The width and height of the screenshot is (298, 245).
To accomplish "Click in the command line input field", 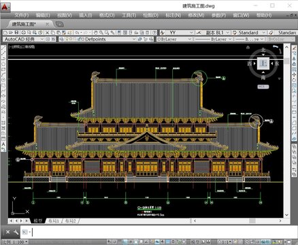I will point(159,232).
